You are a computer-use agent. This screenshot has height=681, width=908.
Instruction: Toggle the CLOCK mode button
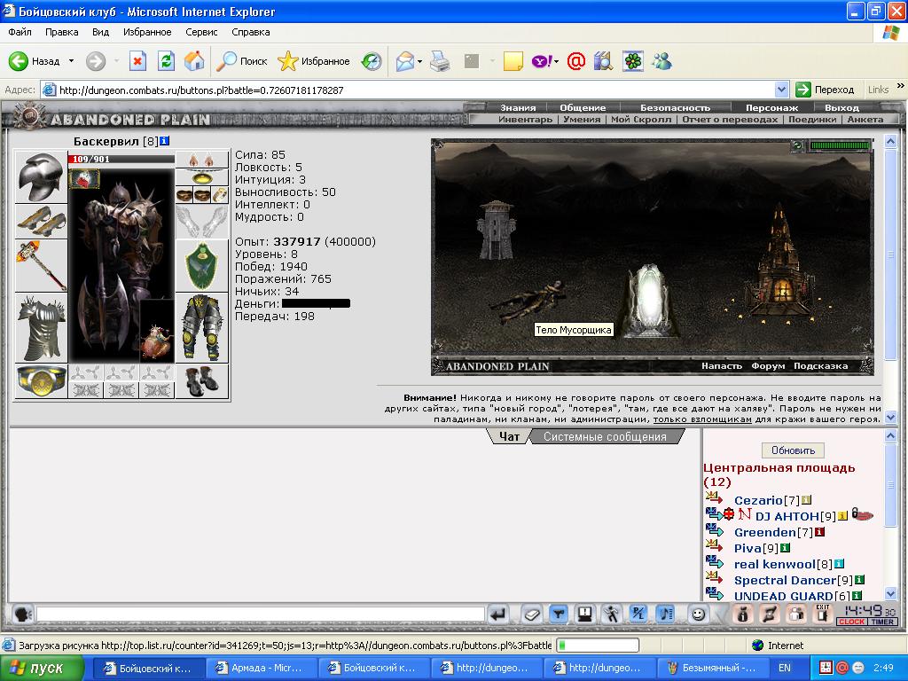coord(851,622)
